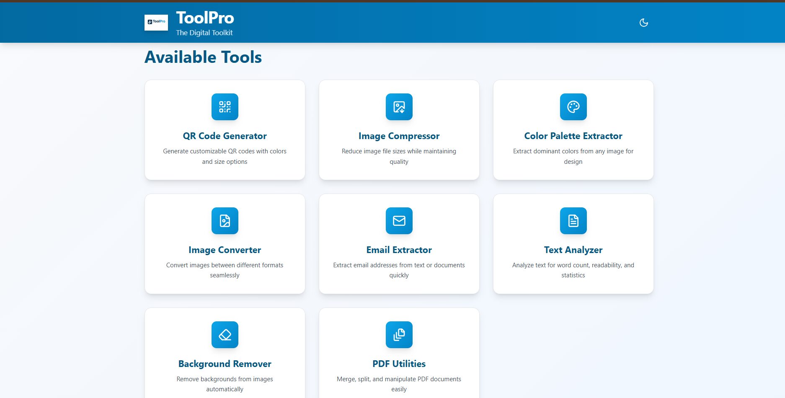Open the Text Analyzer document icon

573,221
